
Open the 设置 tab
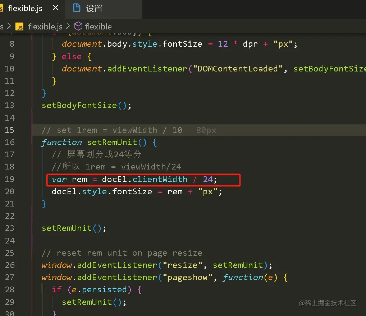[x=104, y=9]
